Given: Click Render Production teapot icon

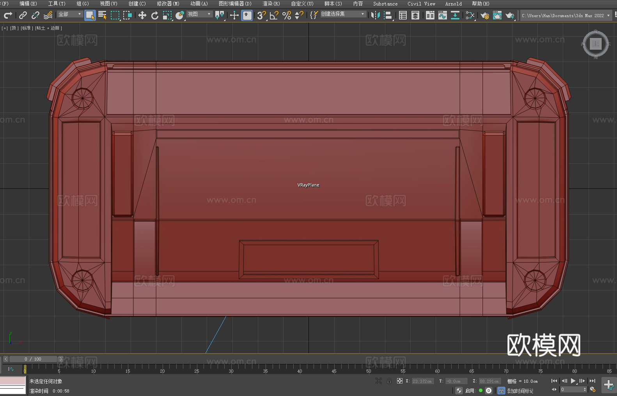Looking at the screenshot, I should point(510,15).
